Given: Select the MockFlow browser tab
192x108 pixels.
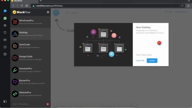Looking at the screenshot, I should [25, 1].
